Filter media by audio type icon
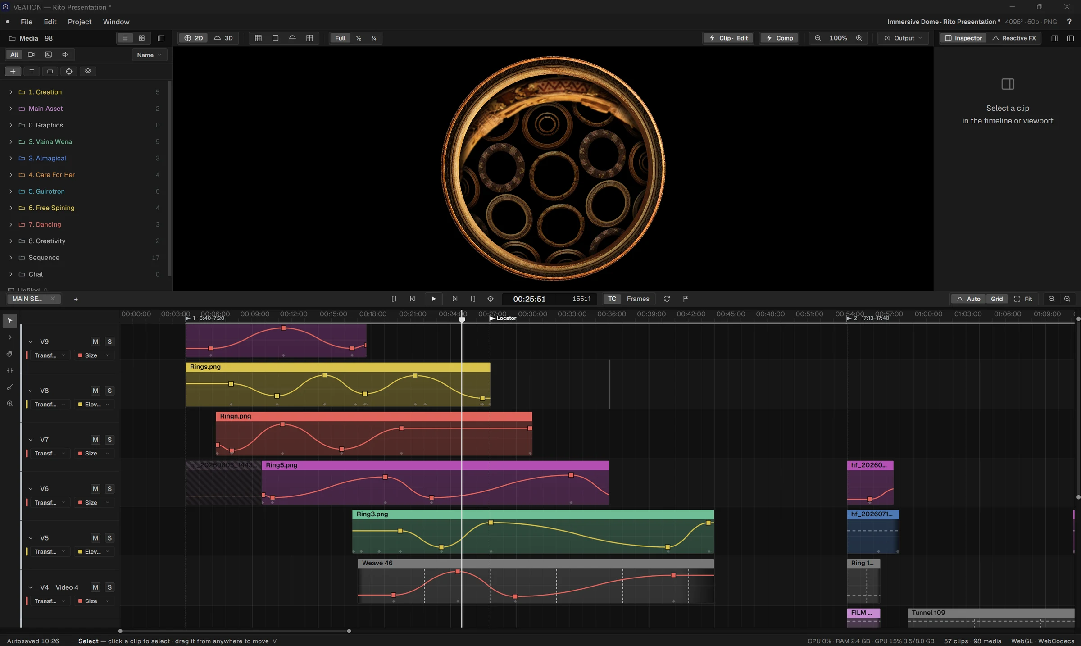 [65, 55]
